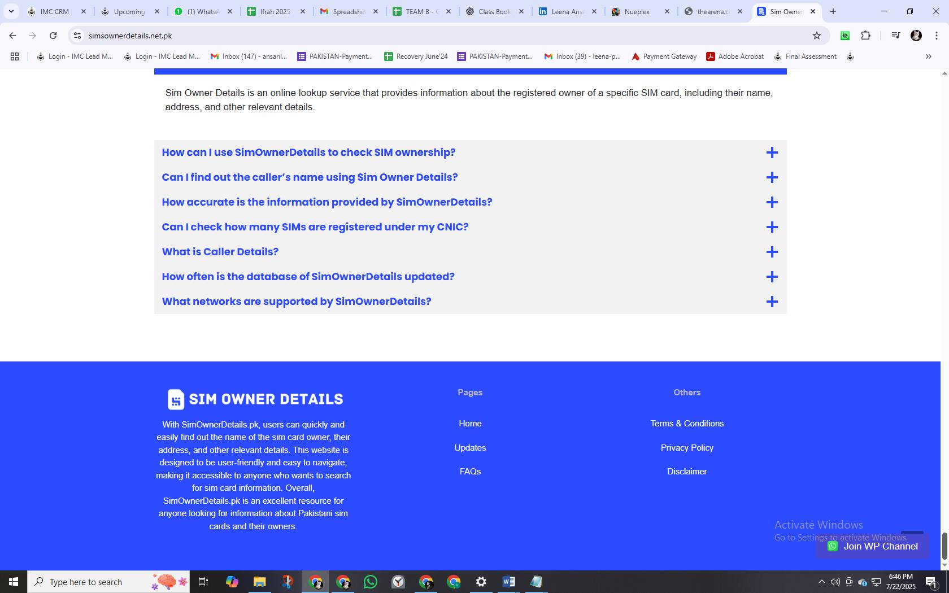The height and width of the screenshot is (593, 949).
Task: Expand 'What is Caller Details?' FAQ
Action: click(470, 252)
